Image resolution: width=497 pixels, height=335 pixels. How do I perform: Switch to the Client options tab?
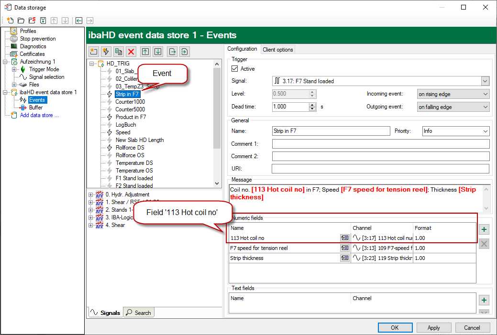coord(278,50)
